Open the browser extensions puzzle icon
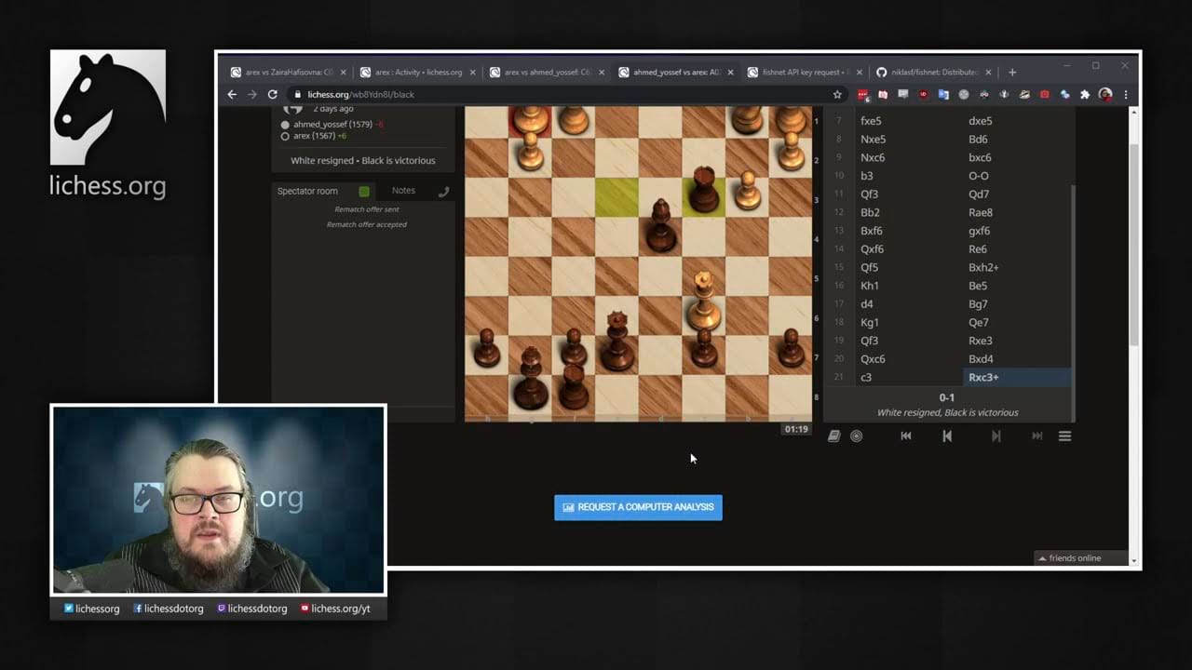The image size is (1192, 670). coord(1085,94)
